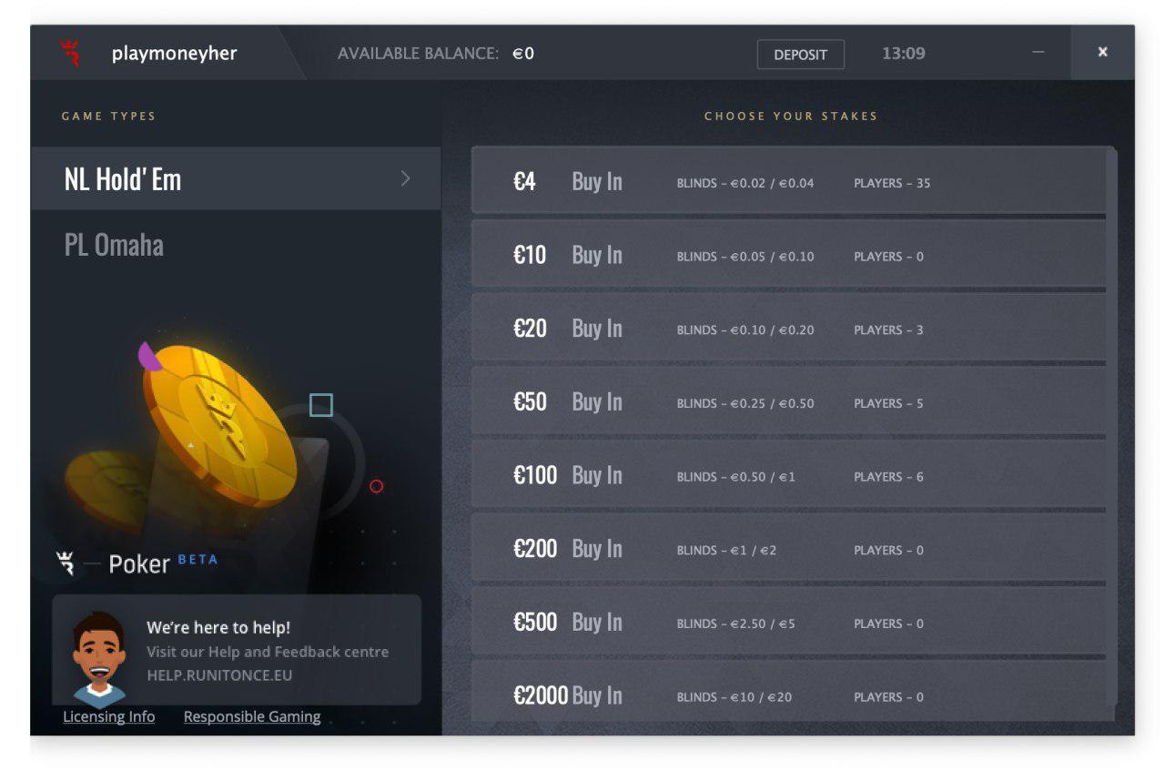Image resolution: width=1165 pixels, height=771 pixels.
Task: Expand NL Hold' Em chevron arrow
Action: pos(406,178)
